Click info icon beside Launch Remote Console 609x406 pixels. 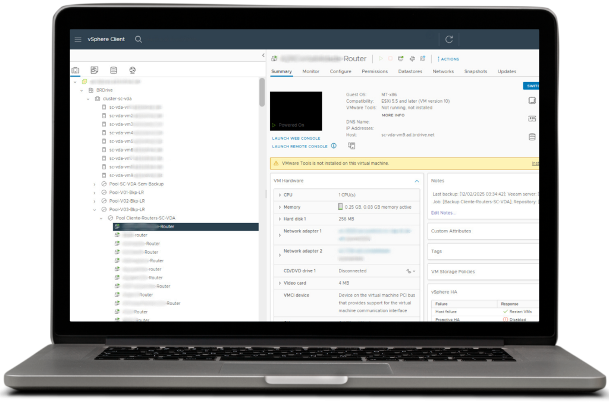point(334,146)
